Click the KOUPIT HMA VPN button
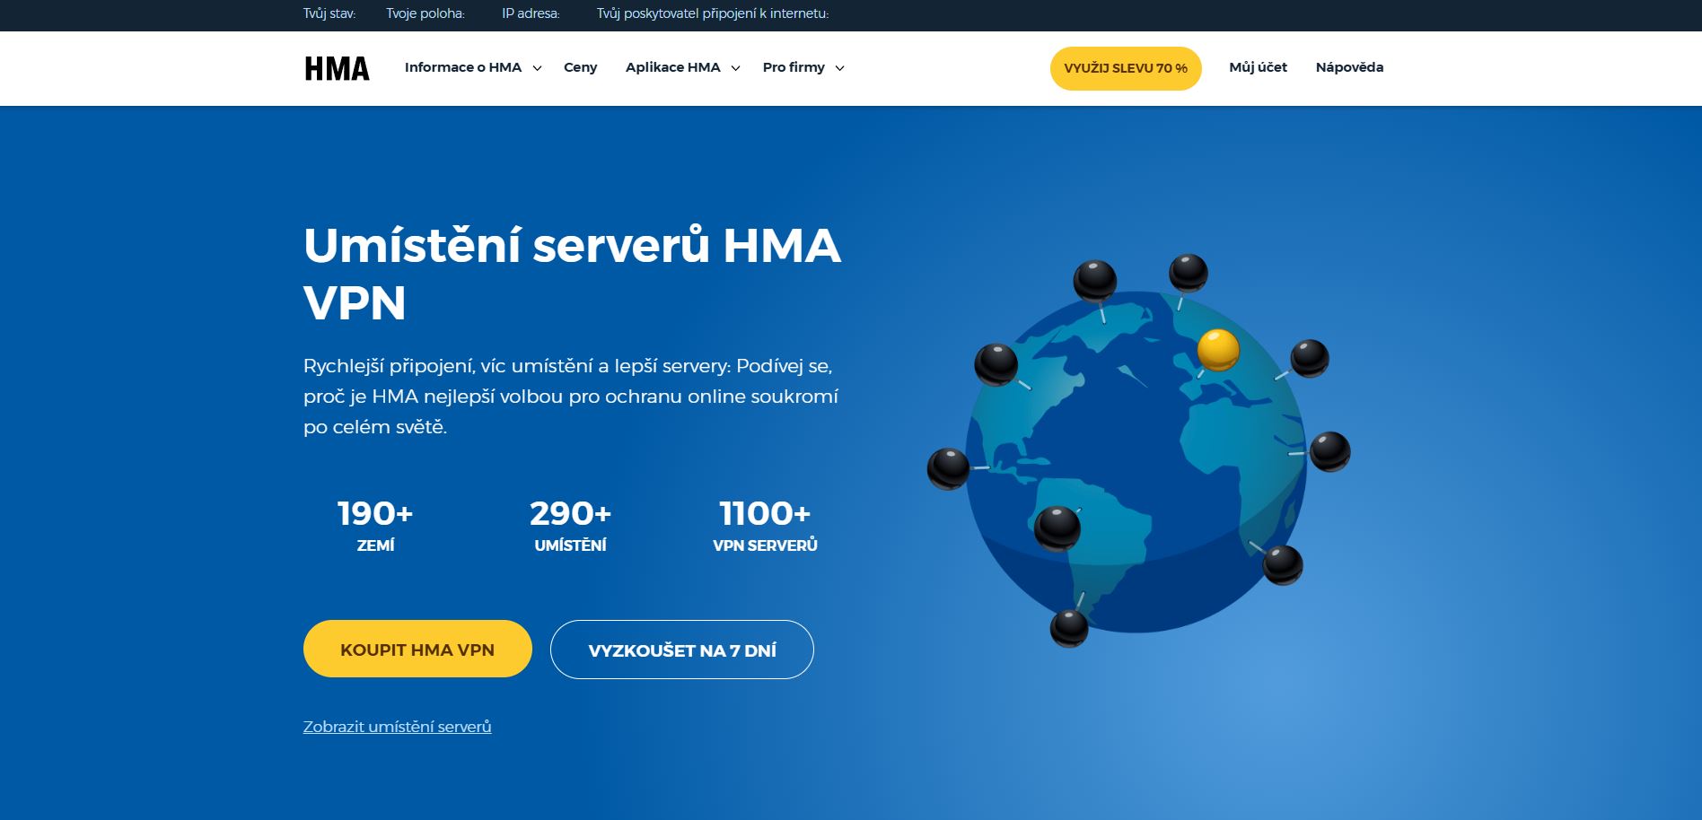This screenshot has width=1702, height=820. tap(417, 649)
